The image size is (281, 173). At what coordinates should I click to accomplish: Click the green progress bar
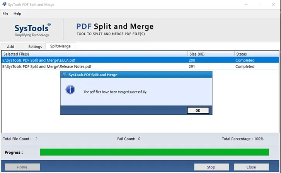155,152
